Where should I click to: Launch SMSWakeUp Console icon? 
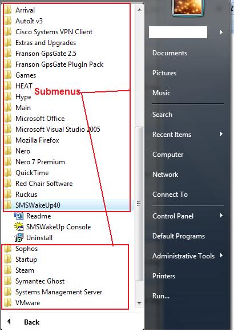[19, 227]
